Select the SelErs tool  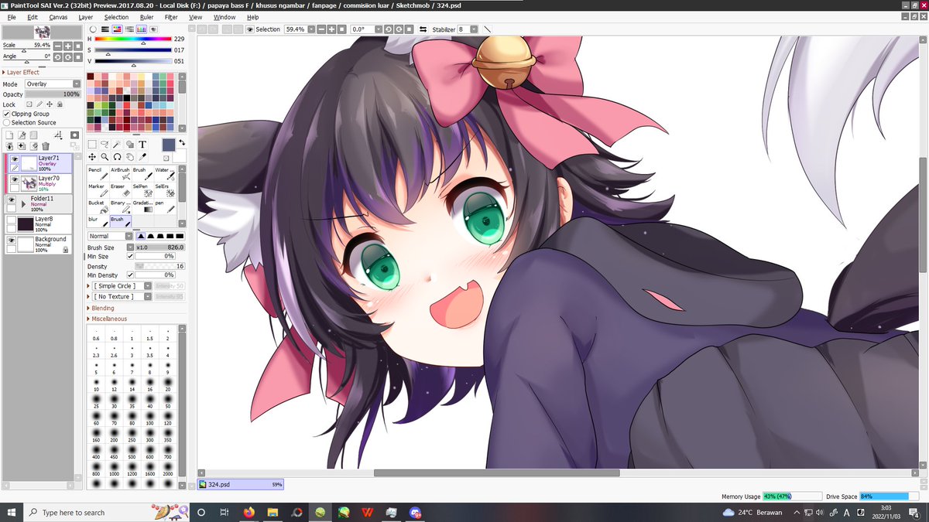(x=164, y=190)
